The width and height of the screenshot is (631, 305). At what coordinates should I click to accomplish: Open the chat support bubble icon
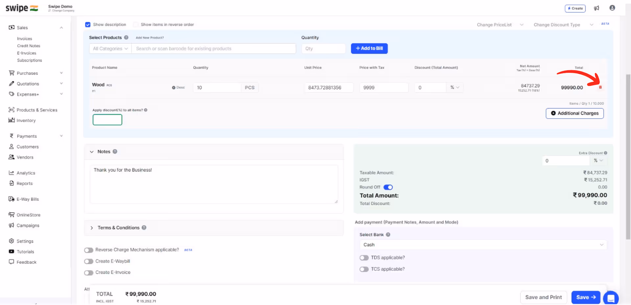click(611, 298)
